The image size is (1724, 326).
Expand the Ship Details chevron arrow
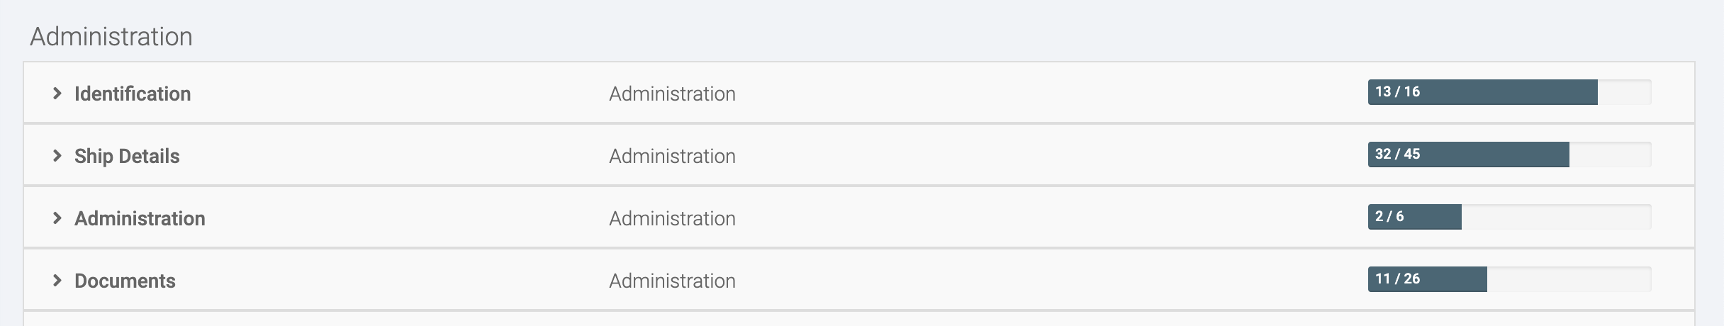point(57,156)
